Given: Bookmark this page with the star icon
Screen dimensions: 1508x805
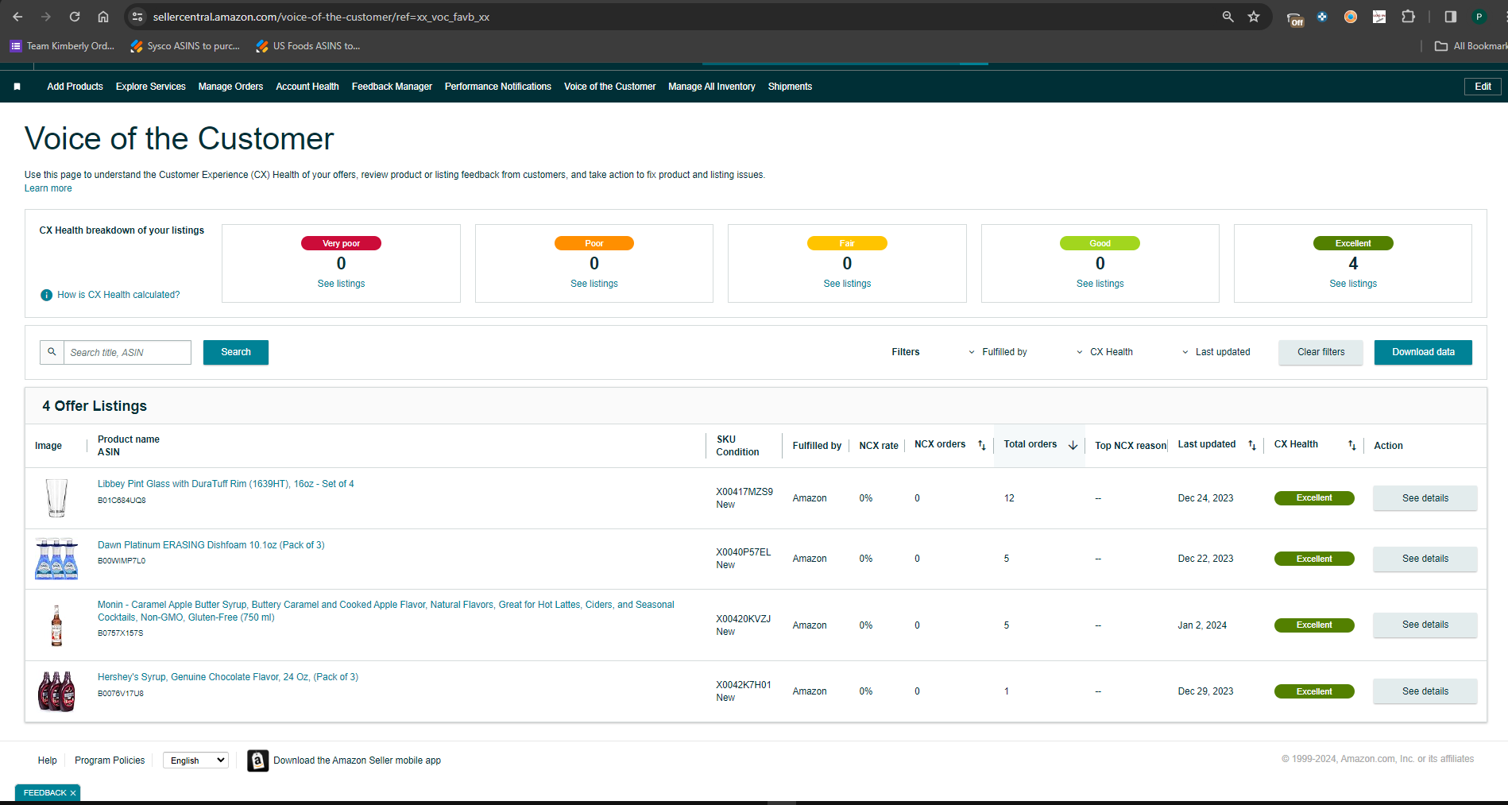Looking at the screenshot, I should pyautogui.click(x=1254, y=17).
